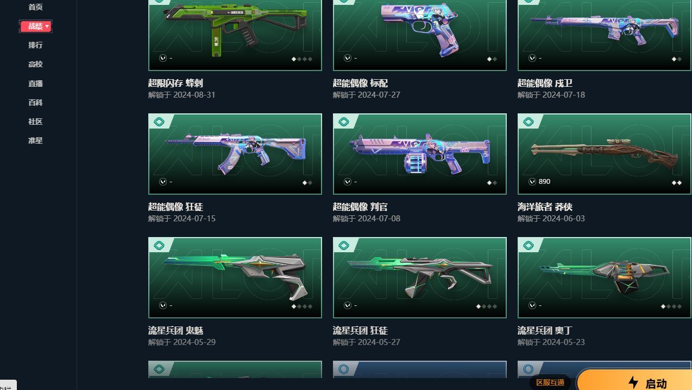
Task: Click the tier badge icon on 超能偶像 狂徒 card
Action: coord(159,122)
